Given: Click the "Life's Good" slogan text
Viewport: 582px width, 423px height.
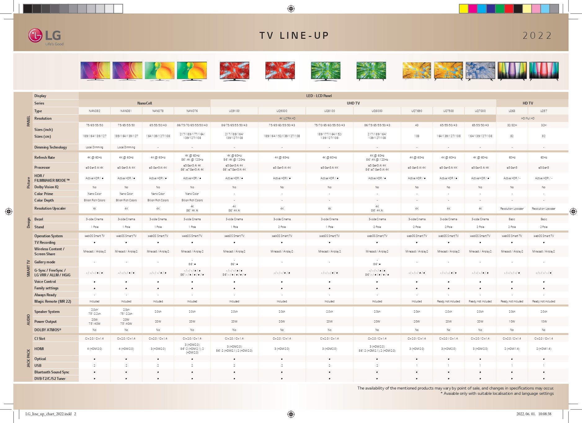Looking at the screenshot, I should click(x=54, y=44).
